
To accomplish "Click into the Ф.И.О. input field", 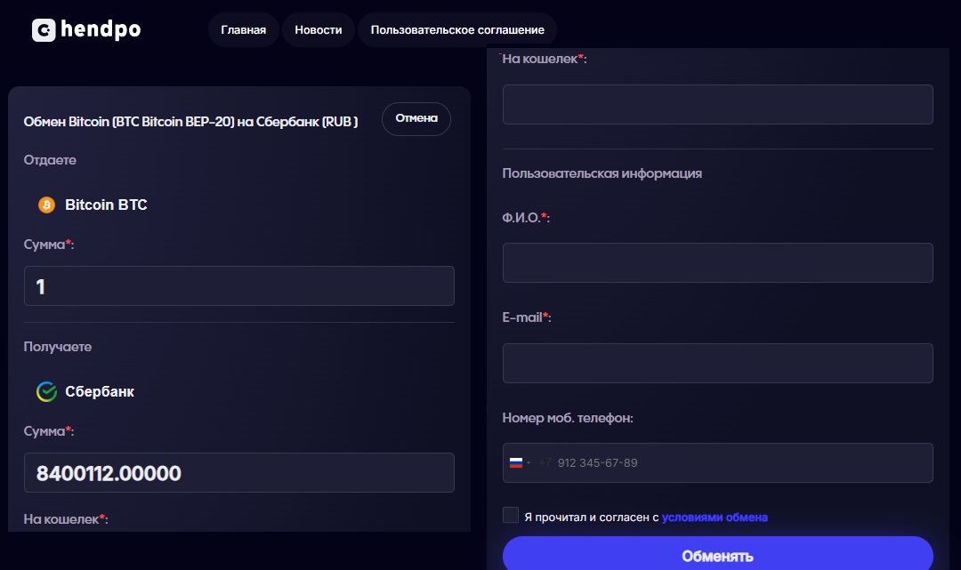I will [718, 262].
